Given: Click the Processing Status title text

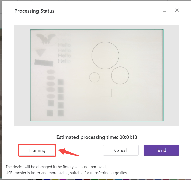Looking at the screenshot, I should pyautogui.click(x=34, y=11).
